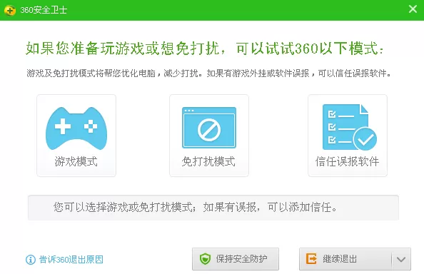
Task: Click the 继续退出 button
Action: pos(345,259)
